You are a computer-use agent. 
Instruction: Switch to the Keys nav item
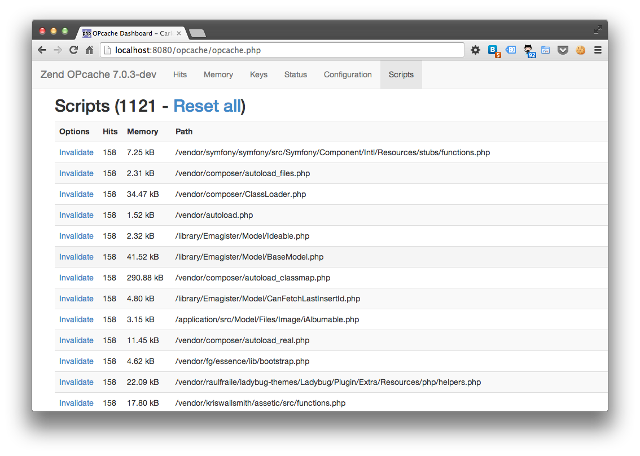tap(259, 74)
